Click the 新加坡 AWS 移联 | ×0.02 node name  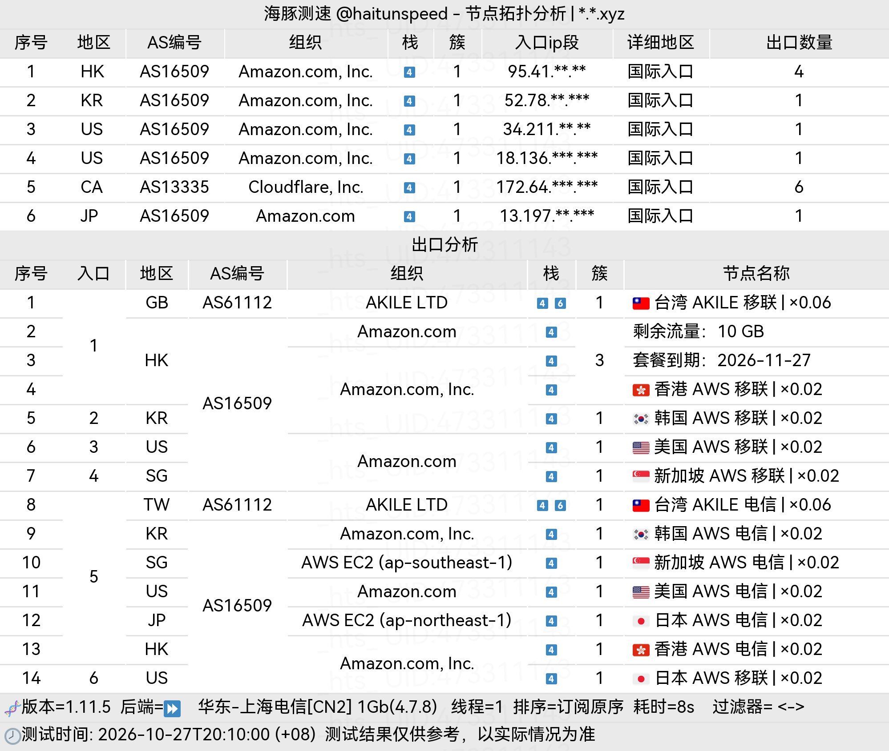point(747,476)
